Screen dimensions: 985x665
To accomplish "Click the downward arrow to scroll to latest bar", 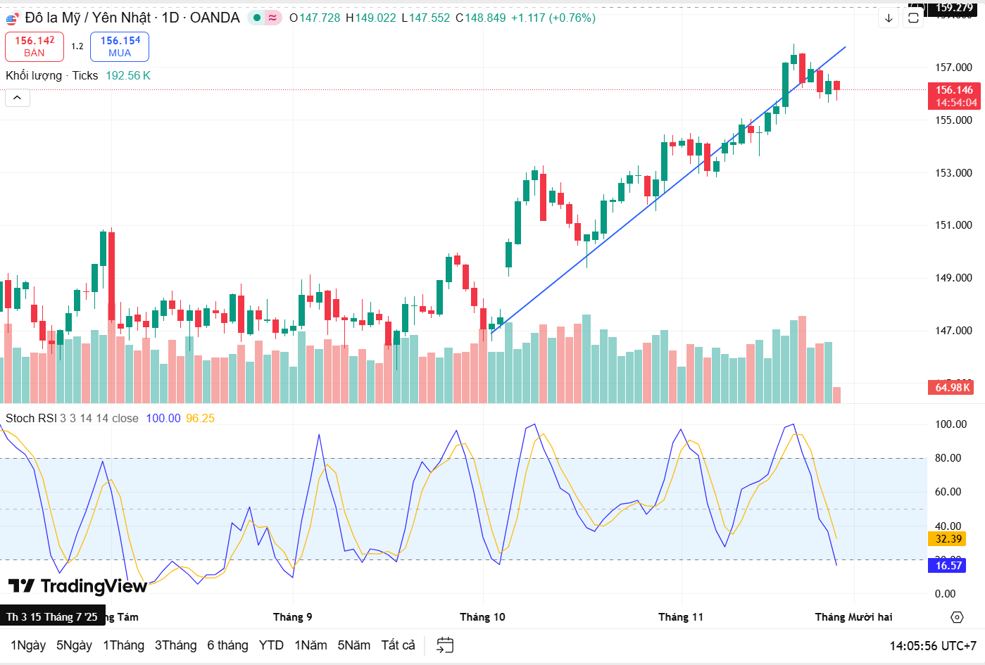I will pyautogui.click(x=888, y=19).
